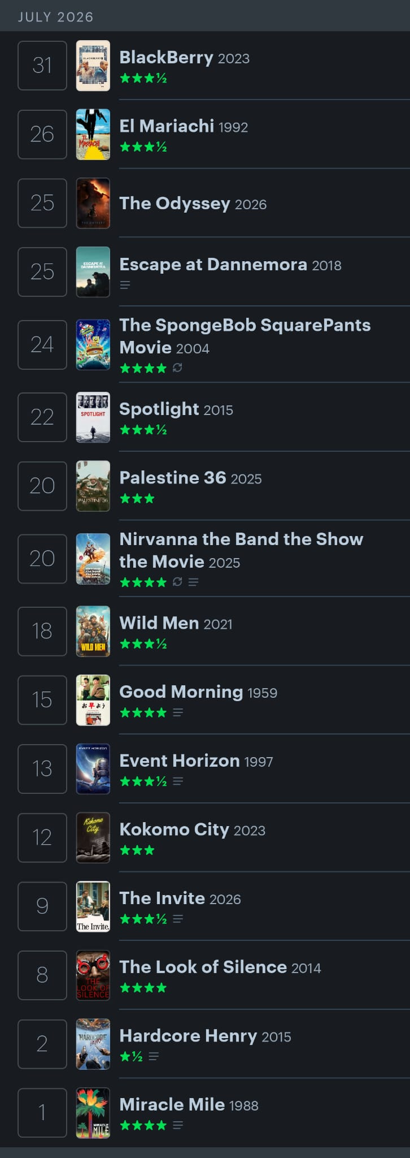Open review icon next to Good Morning rating
Screen dimensions: 410x1158
[178, 712]
